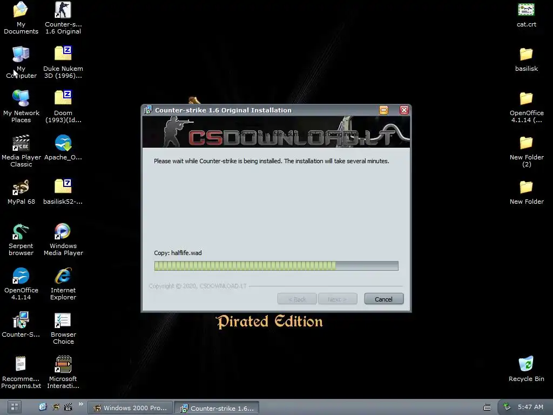Click the 'Copy: halflife.wad' status text
Screen dimensions: 553x415
pos(178,253)
